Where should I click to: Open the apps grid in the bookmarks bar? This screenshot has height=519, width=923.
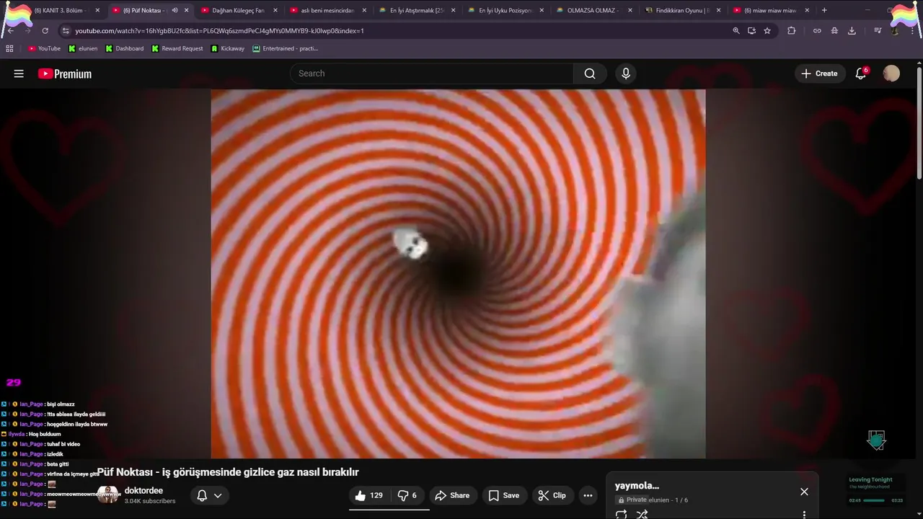pyautogui.click(x=9, y=48)
